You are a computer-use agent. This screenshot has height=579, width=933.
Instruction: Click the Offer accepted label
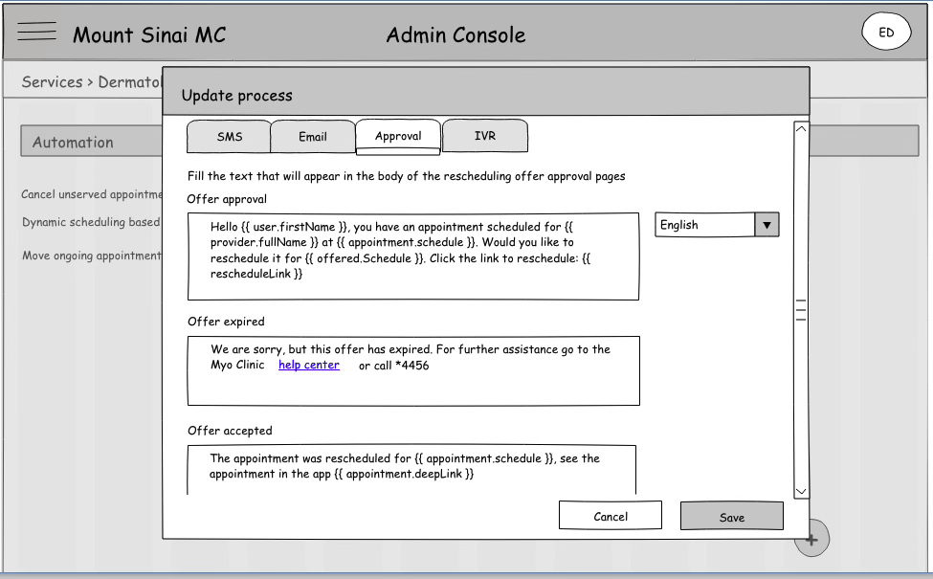[230, 431]
